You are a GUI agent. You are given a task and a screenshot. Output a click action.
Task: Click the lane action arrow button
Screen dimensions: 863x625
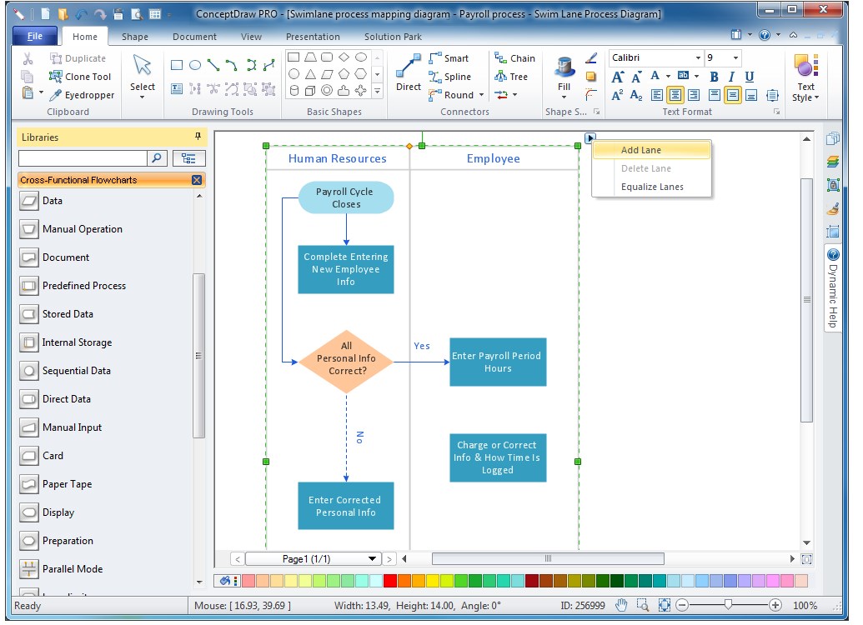point(590,138)
